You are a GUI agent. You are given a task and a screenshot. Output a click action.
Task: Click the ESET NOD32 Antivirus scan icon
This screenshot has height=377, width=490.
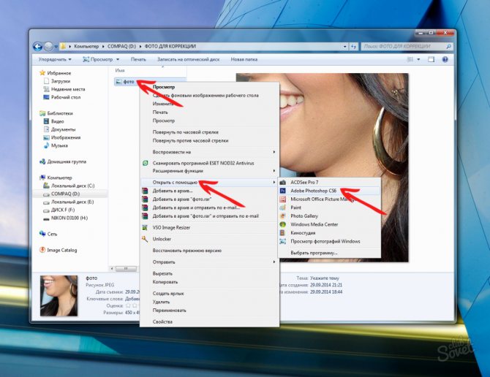point(146,162)
